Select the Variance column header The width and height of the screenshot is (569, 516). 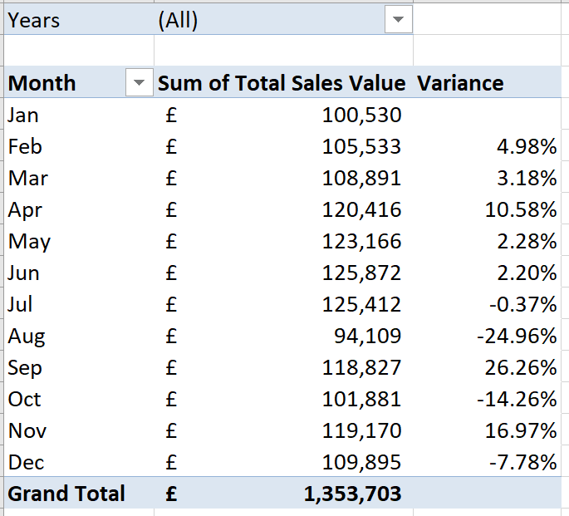460,83
